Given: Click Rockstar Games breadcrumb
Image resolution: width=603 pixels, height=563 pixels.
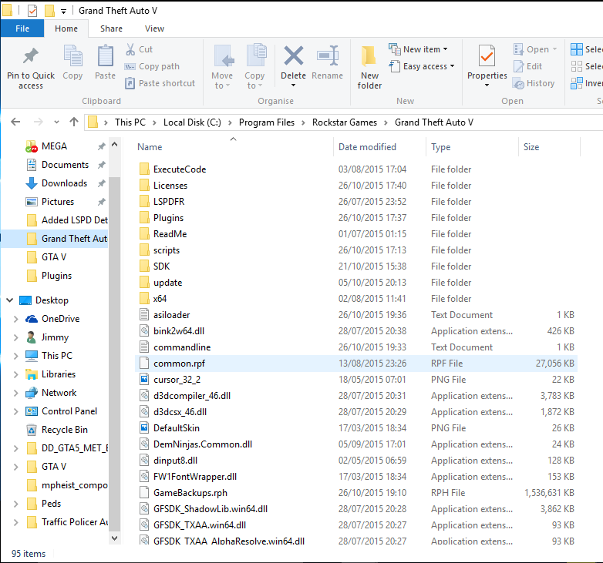Looking at the screenshot, I should click(x=345, y=122).
